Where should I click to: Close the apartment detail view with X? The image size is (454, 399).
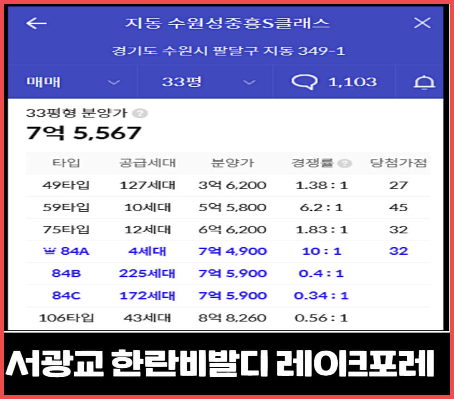[x=422, y=23]
